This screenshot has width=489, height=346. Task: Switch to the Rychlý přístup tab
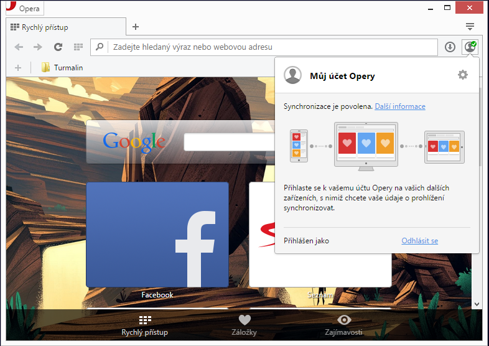tap(66, 27)
